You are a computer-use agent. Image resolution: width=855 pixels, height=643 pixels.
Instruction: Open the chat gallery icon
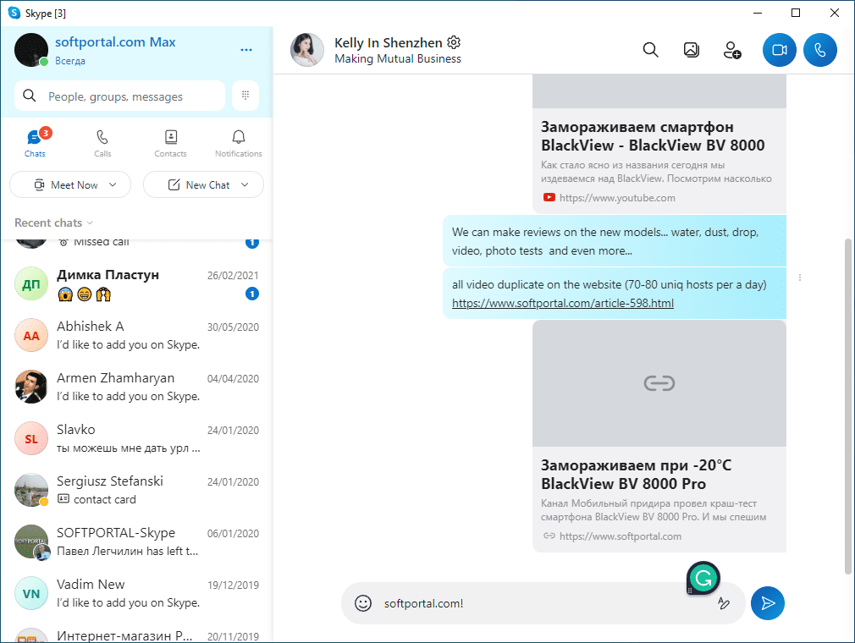[x=692, y=50]
